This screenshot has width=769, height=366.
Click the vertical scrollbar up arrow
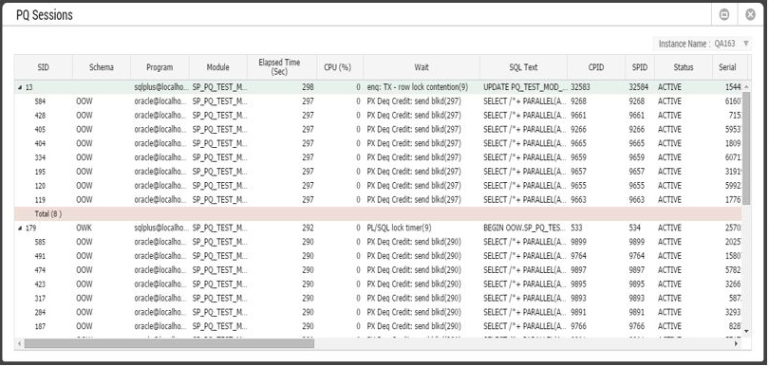[746, 87]
